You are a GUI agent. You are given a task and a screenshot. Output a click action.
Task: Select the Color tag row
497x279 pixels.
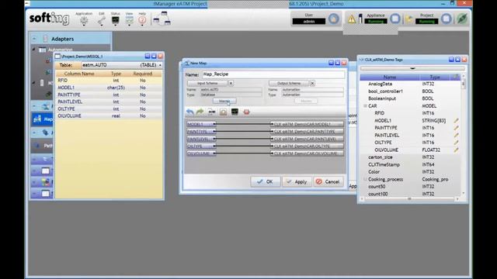tap(411, 172)
